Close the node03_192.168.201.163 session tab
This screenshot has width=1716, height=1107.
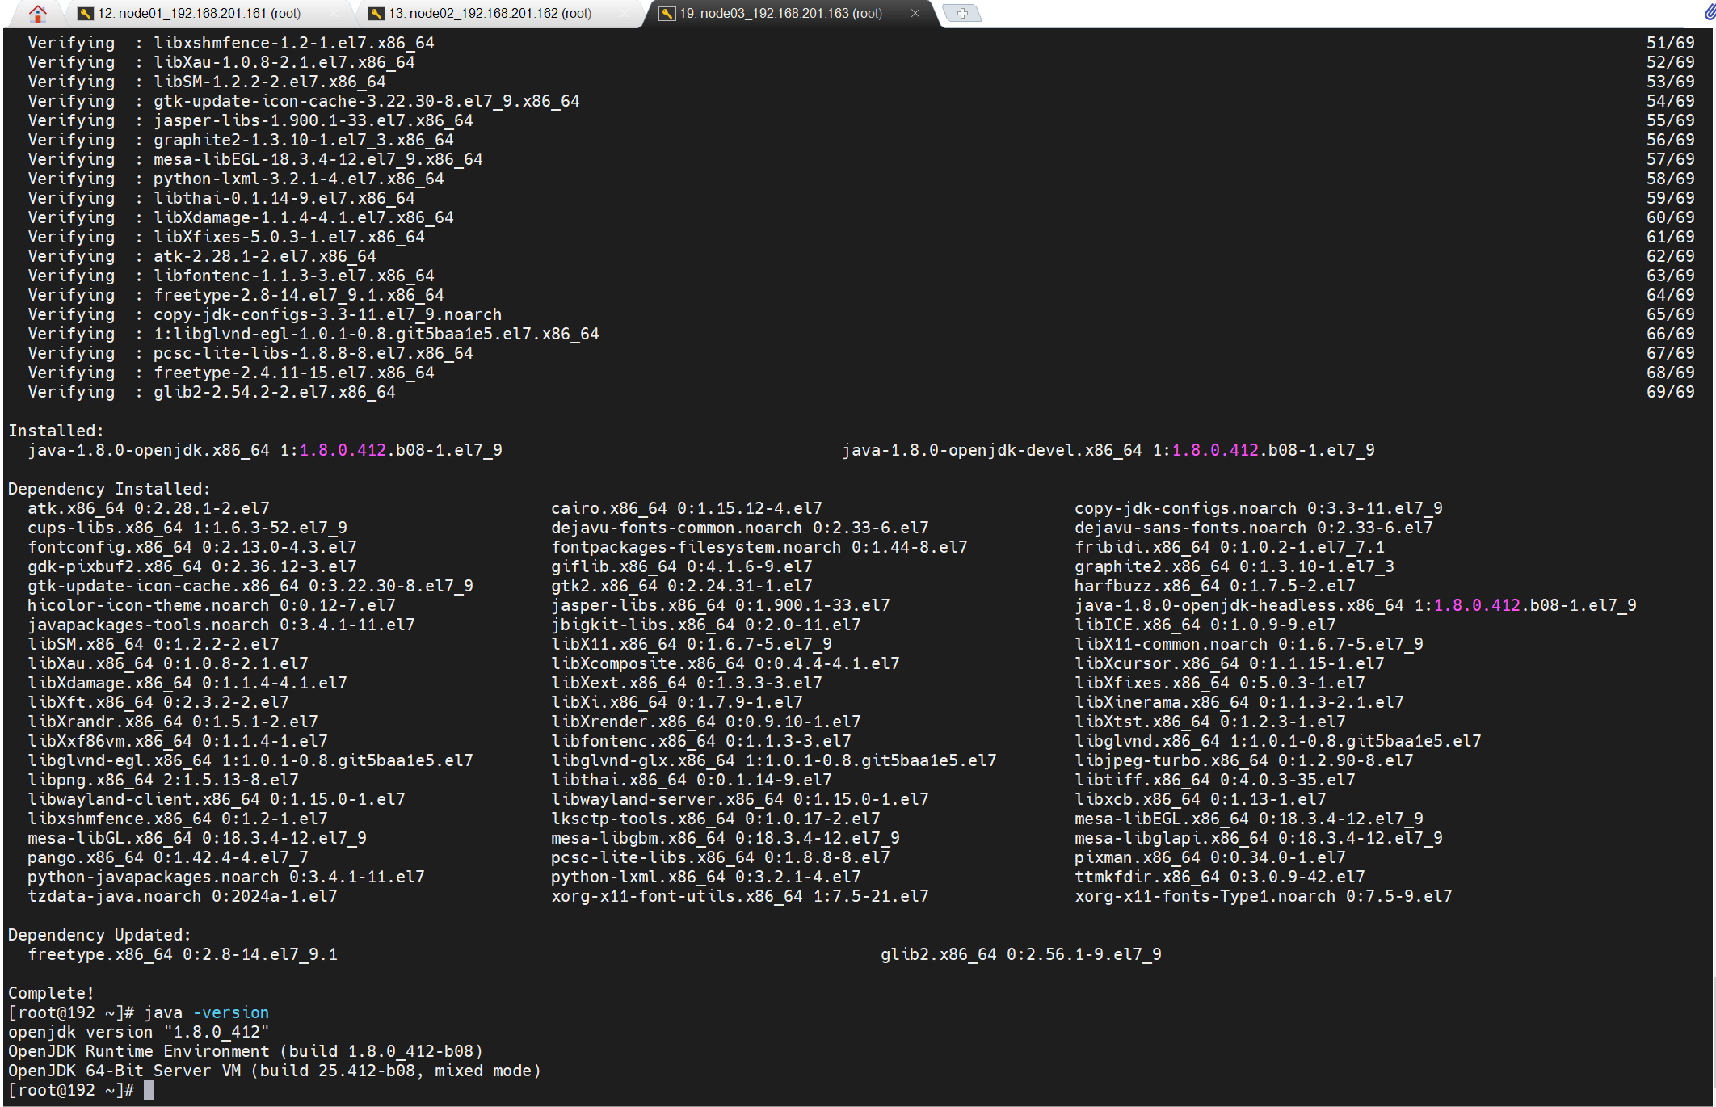[915, 13]
